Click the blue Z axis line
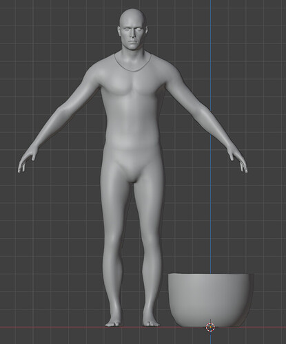This screenshot has height=344, width=286. click(210, 138)
